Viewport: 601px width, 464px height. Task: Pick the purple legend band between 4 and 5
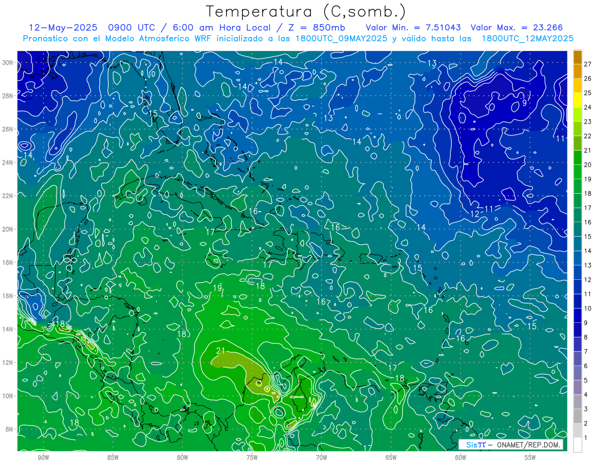click(577, 387)
